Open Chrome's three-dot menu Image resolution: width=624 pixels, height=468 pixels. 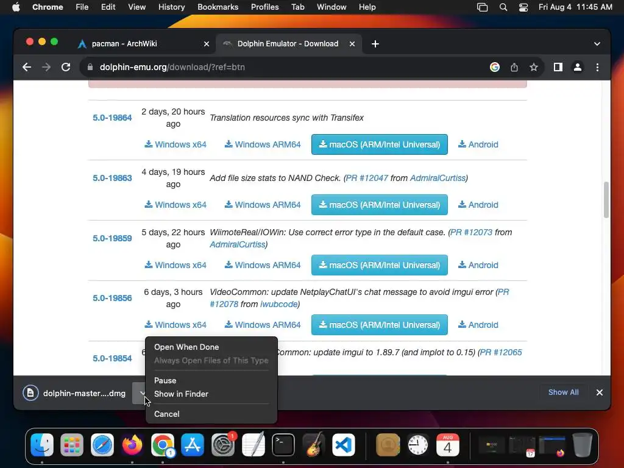coord(597,67)
